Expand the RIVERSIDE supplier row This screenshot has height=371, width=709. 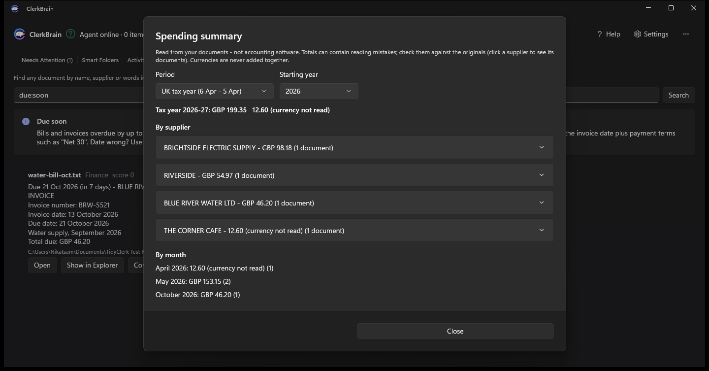coord(354,175)
